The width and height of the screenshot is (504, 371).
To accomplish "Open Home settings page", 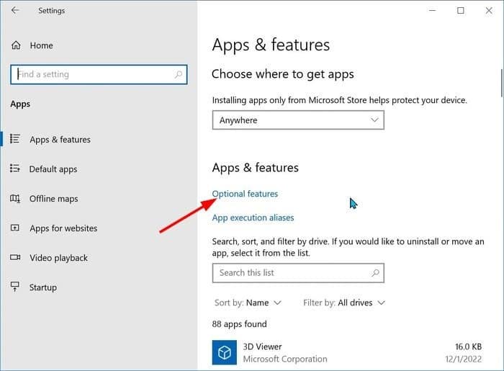I will click(x=42, y=45).
